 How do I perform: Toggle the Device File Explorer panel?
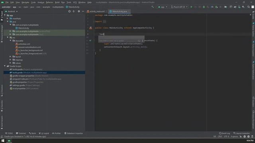point(253,120)
